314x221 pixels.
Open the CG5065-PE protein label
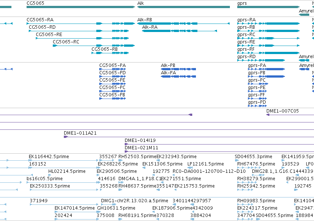pyautogui.click(x=112, y=80)
